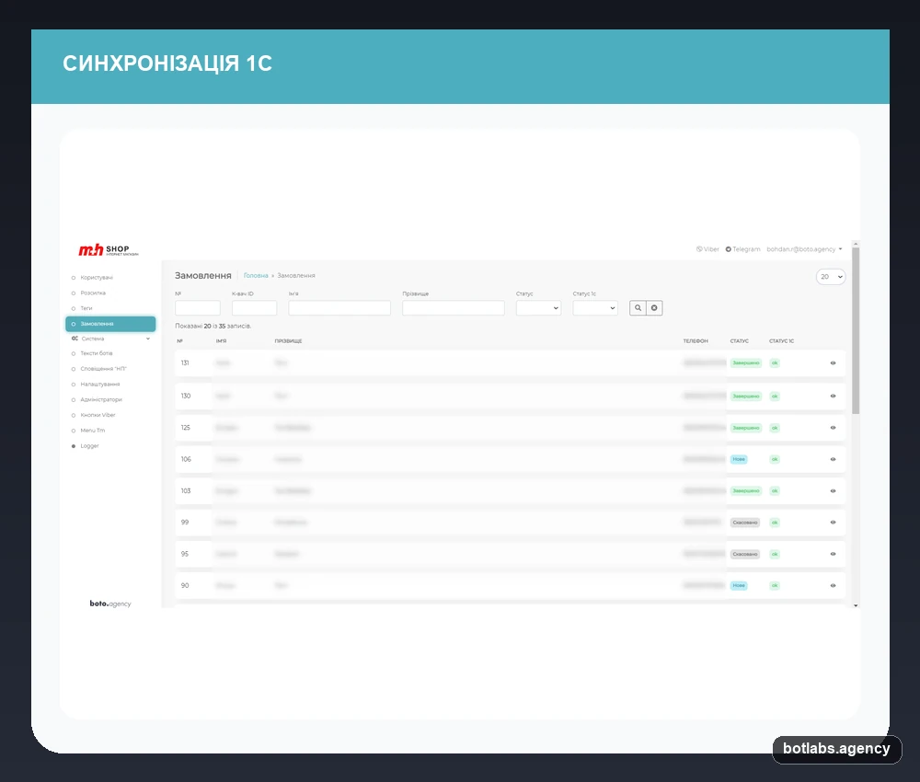Viewport: 920px width, 782px height.
Task: Open Користувачі in the sidebar menu
Action: tap(97, 278)
